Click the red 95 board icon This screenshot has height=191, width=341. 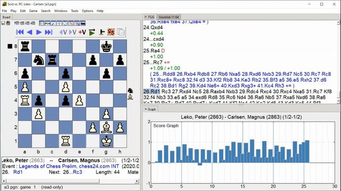(x=111, y=32)
